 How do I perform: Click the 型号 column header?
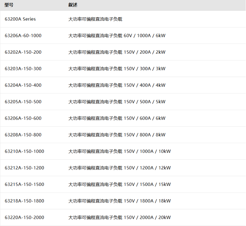point(9,5)
